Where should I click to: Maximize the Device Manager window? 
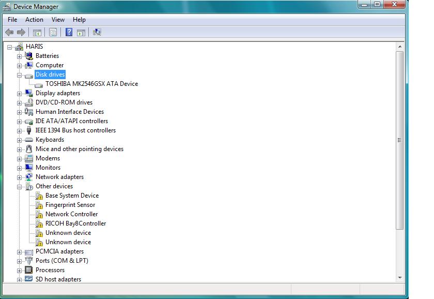click(x=377, y=5)
